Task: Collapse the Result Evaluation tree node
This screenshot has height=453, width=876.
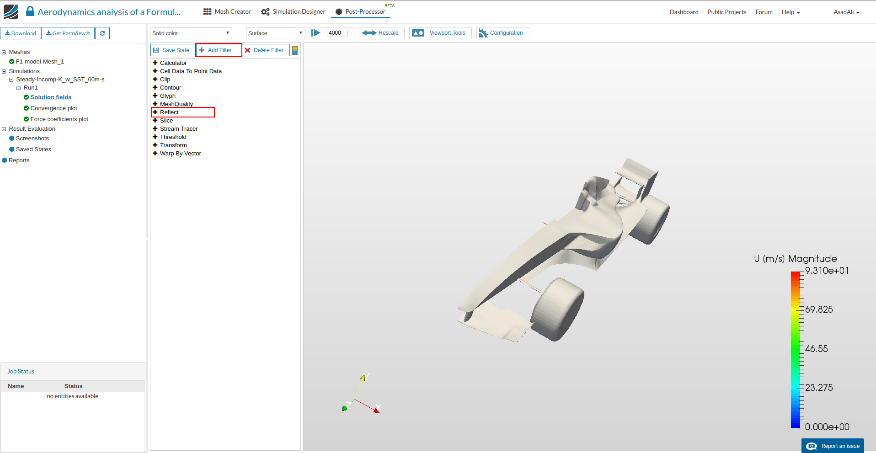Action: pos(4,129)
